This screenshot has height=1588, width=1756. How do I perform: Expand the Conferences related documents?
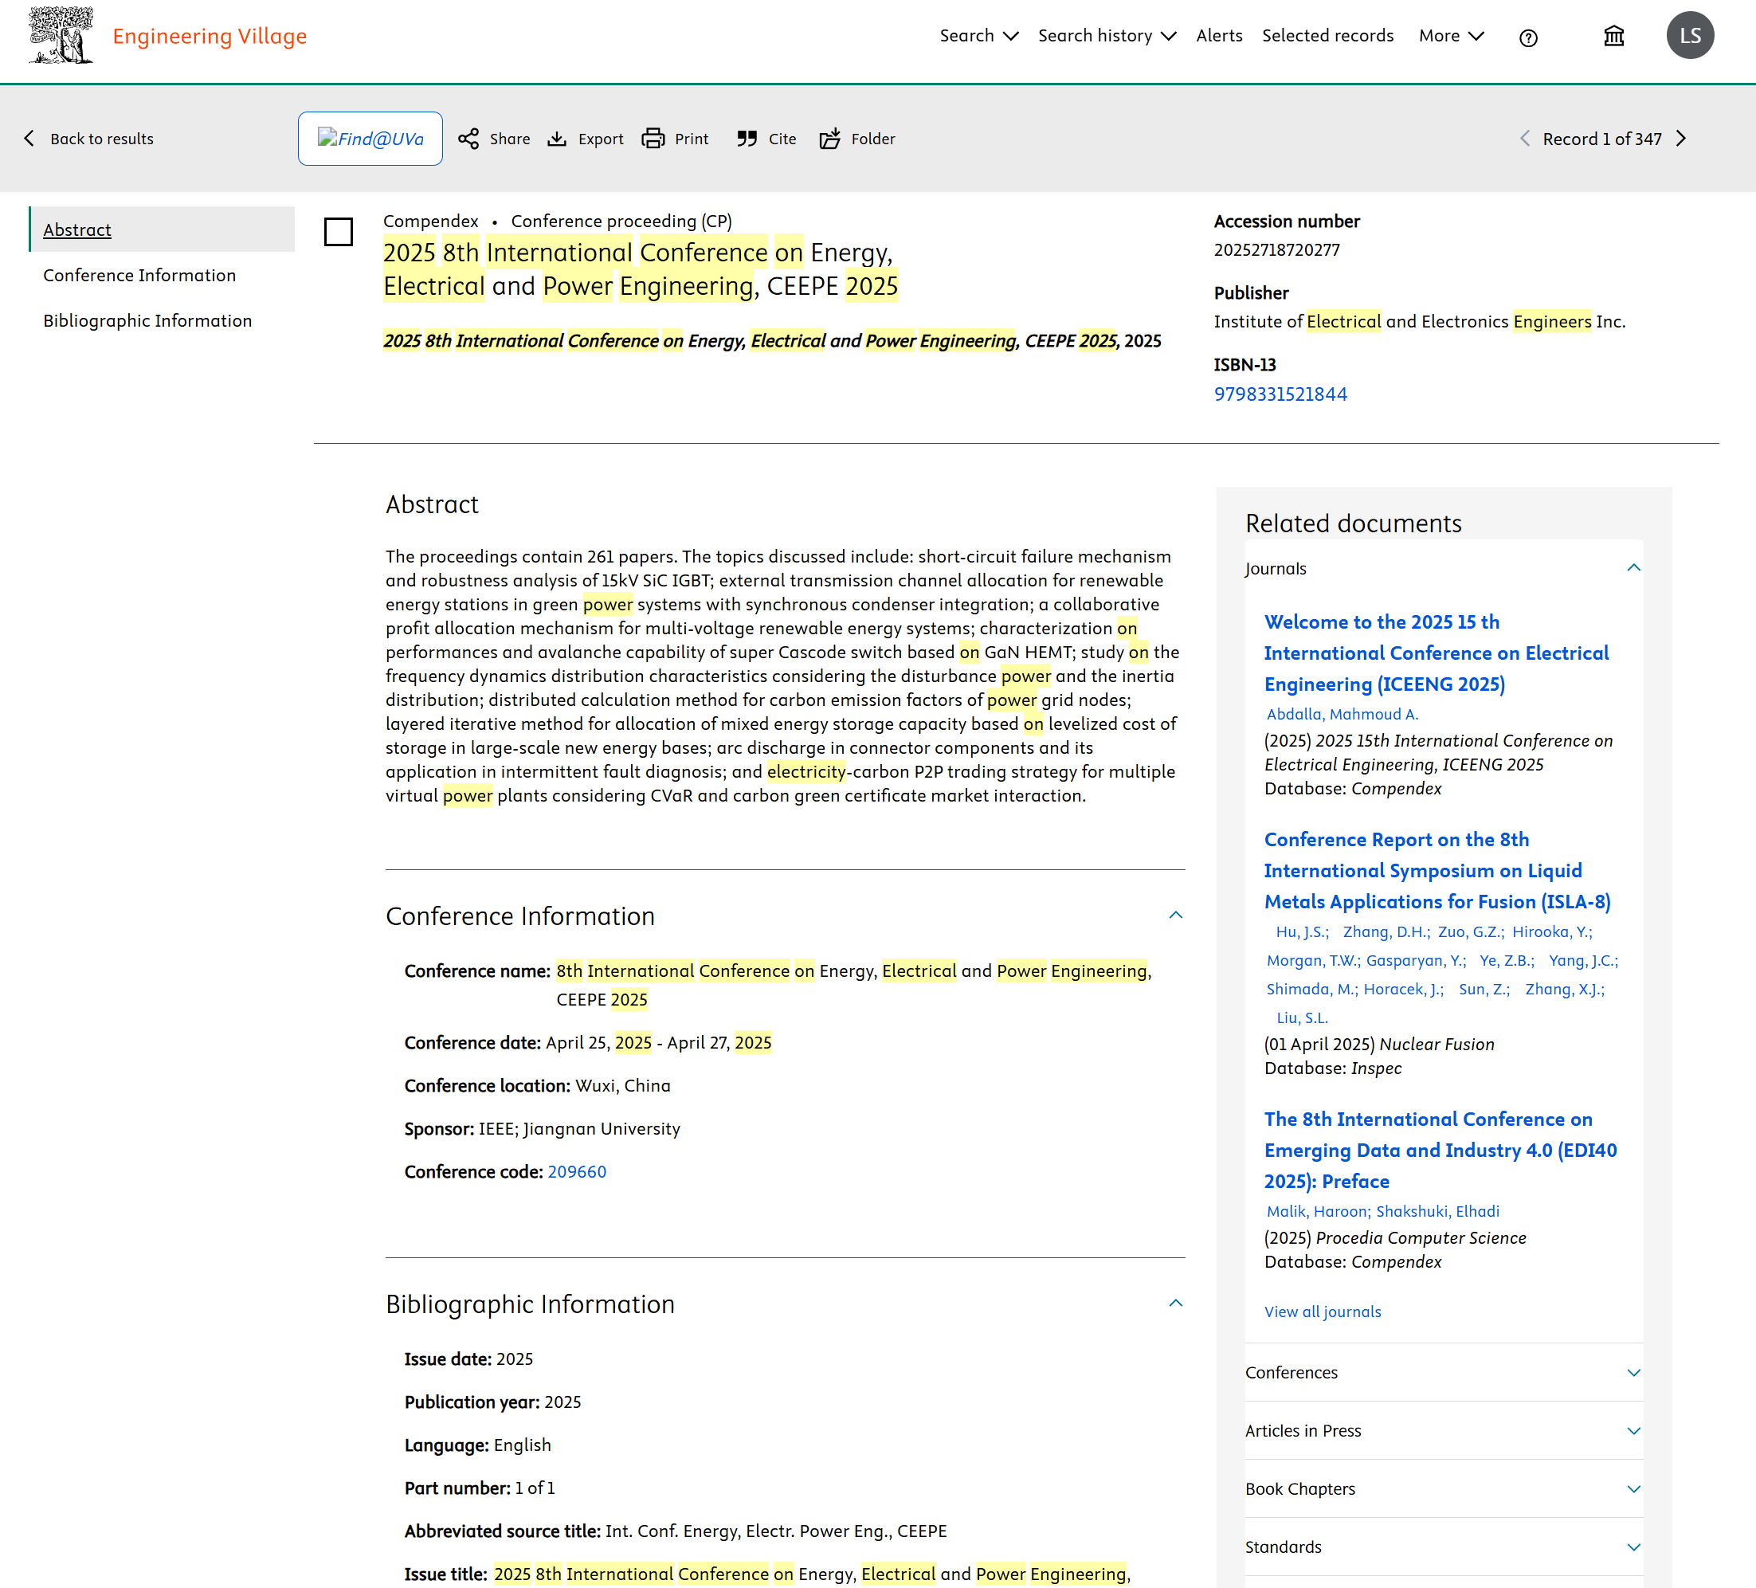[1633, 1372]
